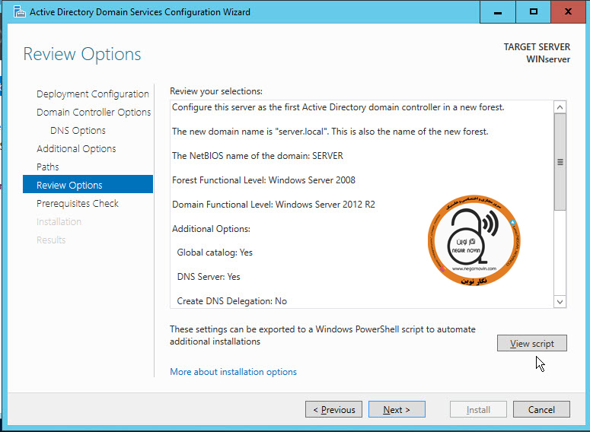Click 'Create DNS Delegation: No' line
The height and width of the screenshot is (432, 590).
[x=231, y=301]
